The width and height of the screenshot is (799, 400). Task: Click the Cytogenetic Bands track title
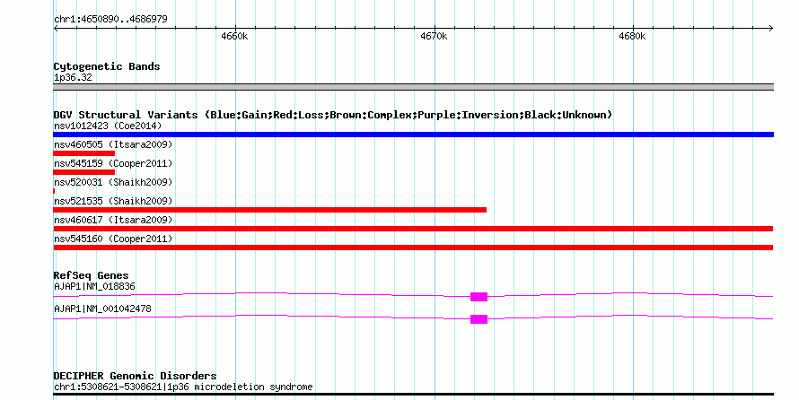point(107,66)
